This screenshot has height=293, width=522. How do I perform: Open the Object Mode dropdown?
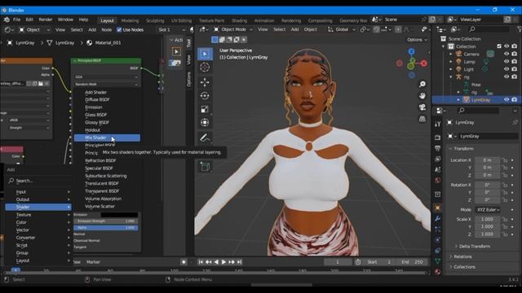[x=233, y=29]
